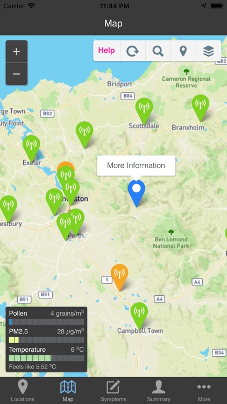Image resolution: width=227 pixels, height=404 pixels.
Task: Open the map search magnifier icon
Action: point(158,51)
